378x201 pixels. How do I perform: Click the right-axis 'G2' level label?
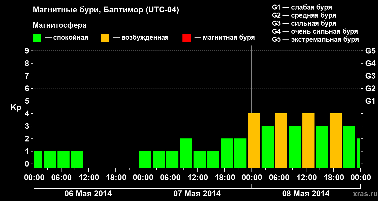(x=370, y=88)
